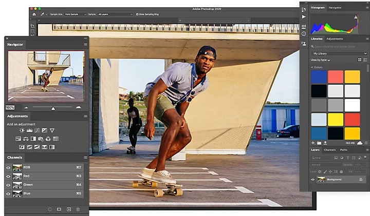Switch Libraries to list view icon

tap(365, 60)
